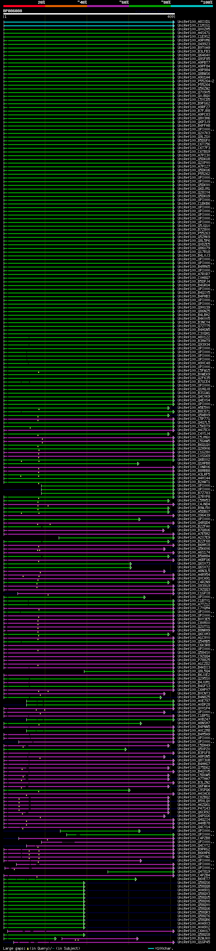Select the UniRef100_B0CNT3 label
216x951 pixels.
(x=194, y=694)
